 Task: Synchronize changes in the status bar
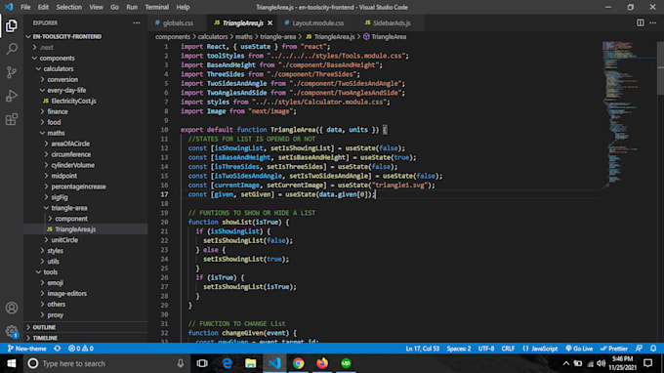click(x=58, y=349)
